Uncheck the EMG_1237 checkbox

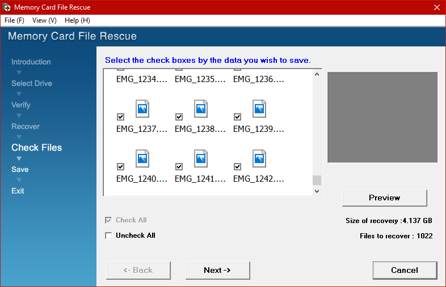121,117
